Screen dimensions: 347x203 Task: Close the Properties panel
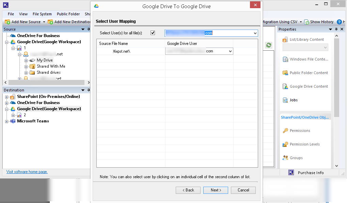click(342, 29)
